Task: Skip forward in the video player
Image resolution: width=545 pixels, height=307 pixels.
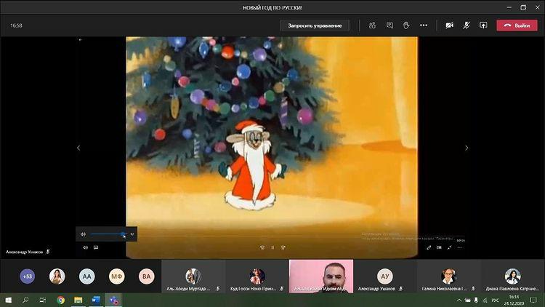Action: [x=283, y=247]
